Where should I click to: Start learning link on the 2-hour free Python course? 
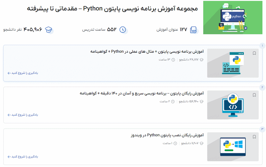(x=23, y=115)
